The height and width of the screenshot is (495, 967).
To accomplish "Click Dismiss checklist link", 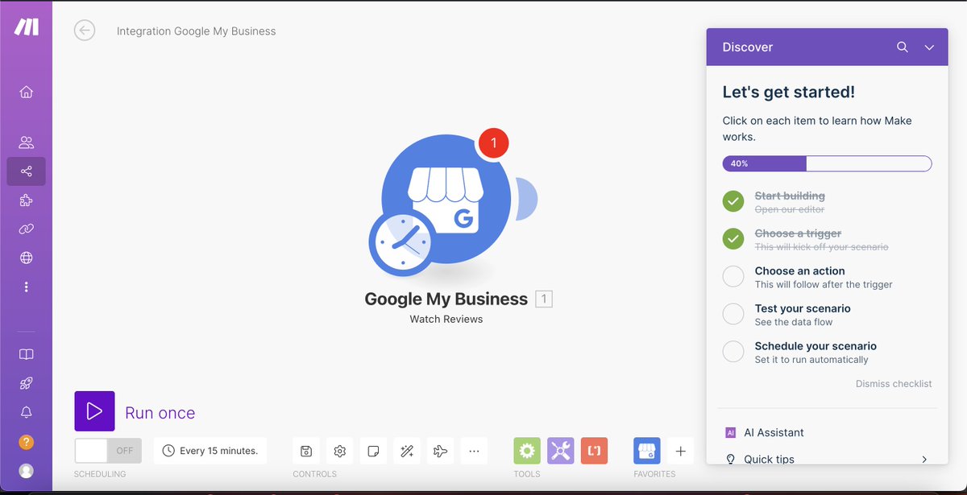I will pyautogui.click(x=894, y=384).
